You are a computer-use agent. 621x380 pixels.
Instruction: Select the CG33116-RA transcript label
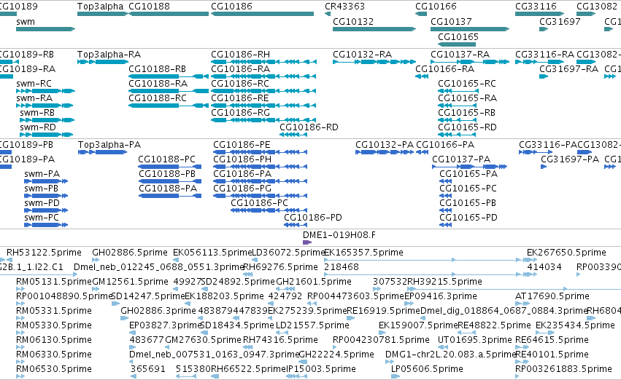[x=544, y=55]
